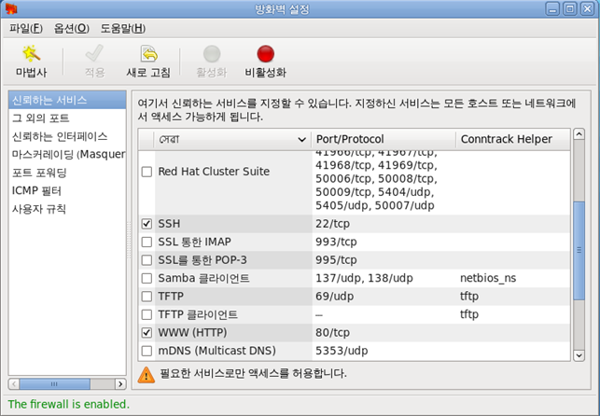Select 신뢰하는 서비스 in sidebar
Image resolution: width=600 pixels, height=416 pixels.
pos(67,100)
